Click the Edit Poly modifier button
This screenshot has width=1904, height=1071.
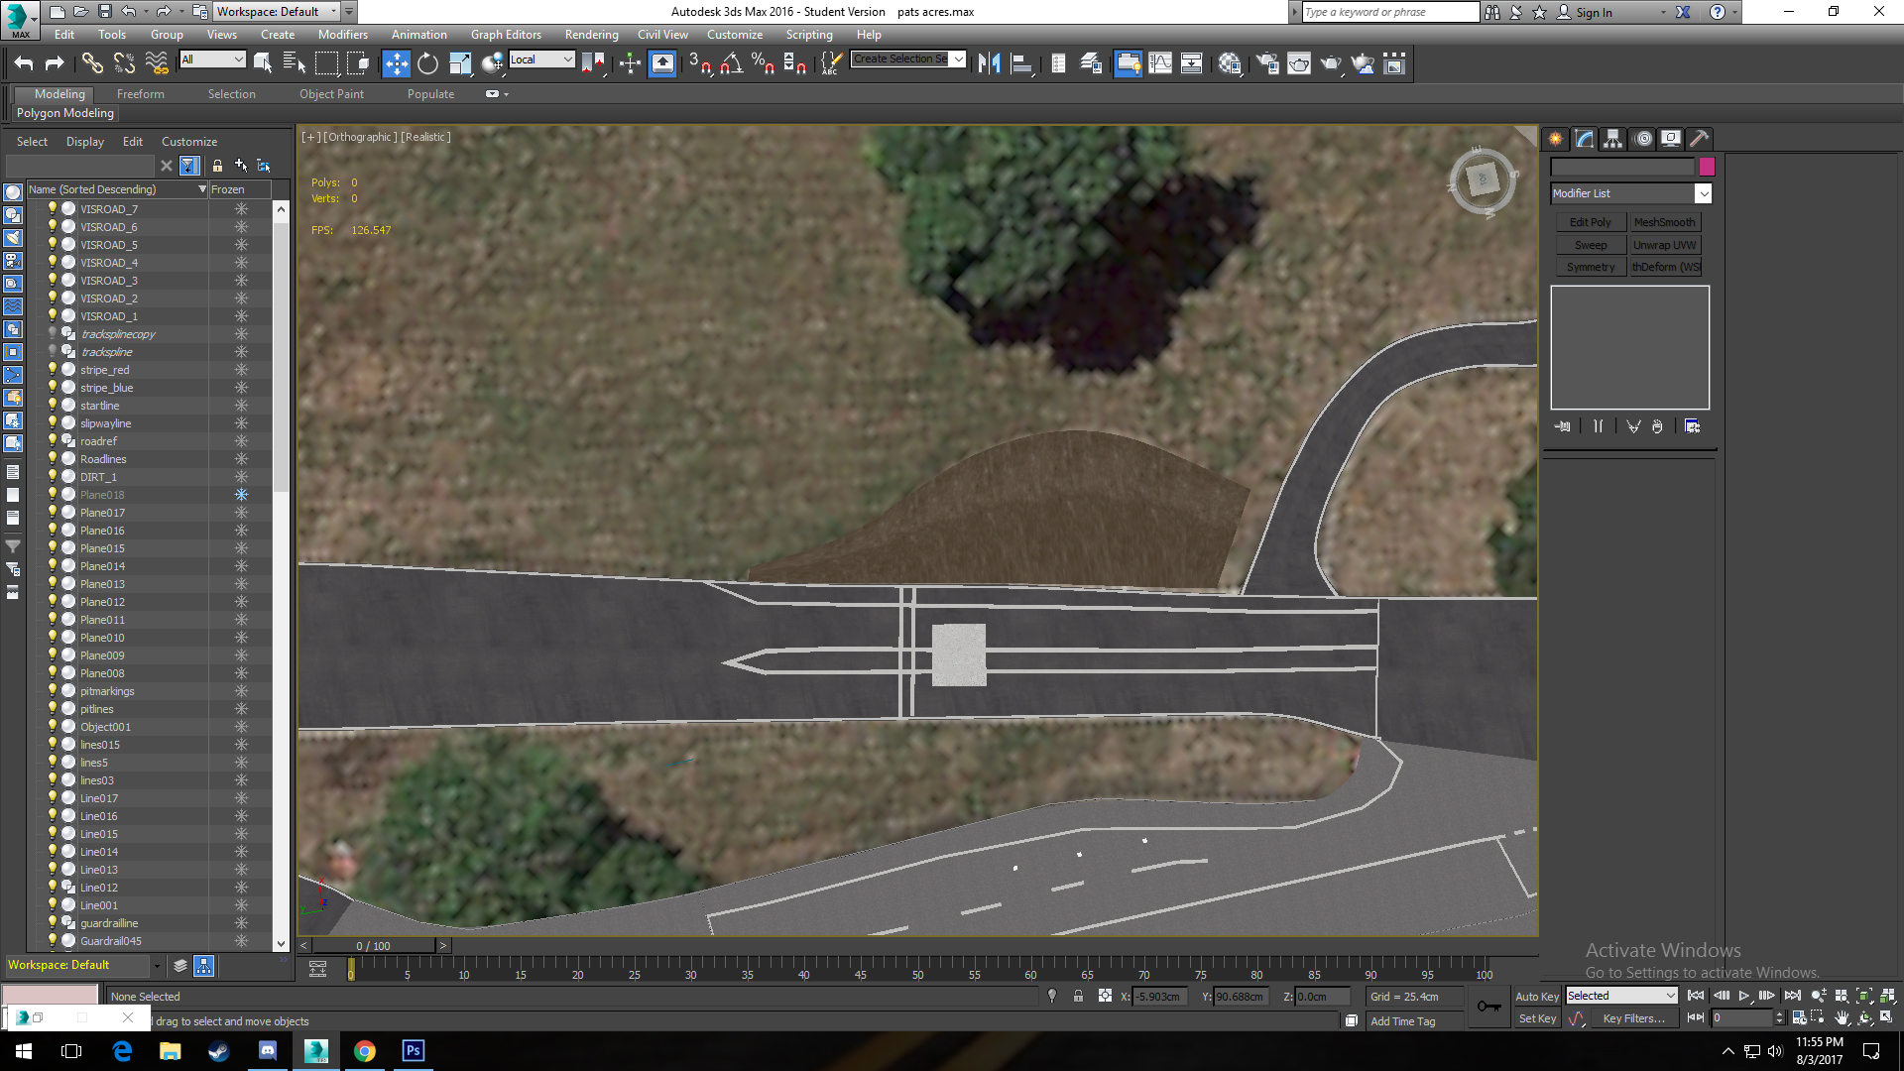pos(1590,222)
